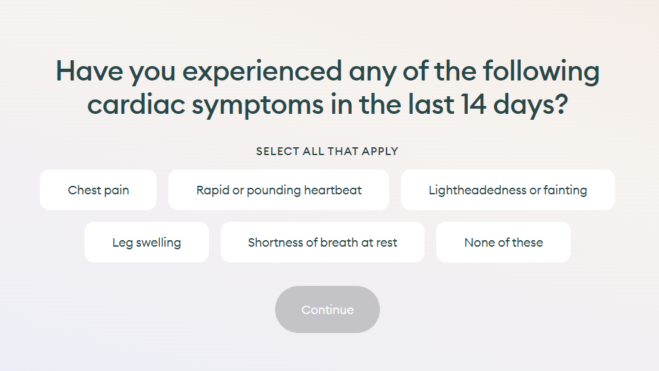Click the SELECT ALL THAT APPLY label
The image size is (659, 371).
click(327, 151)
